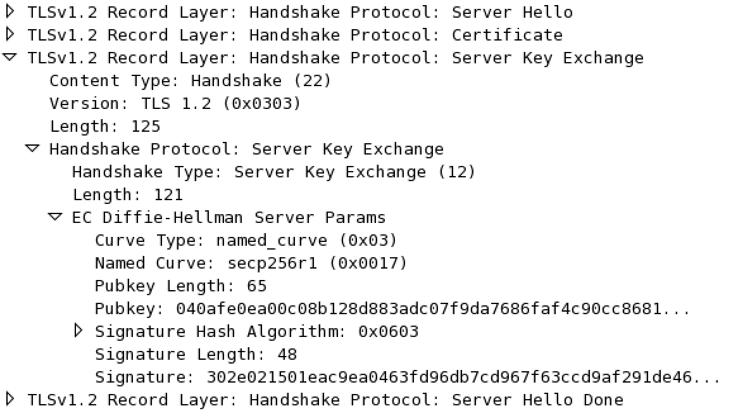Select the Signature Length: 48 field
This screenshot has height=413, width=738.
(196, 354)
